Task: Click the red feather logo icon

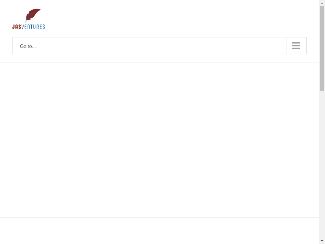Action: tap(32, 15)
